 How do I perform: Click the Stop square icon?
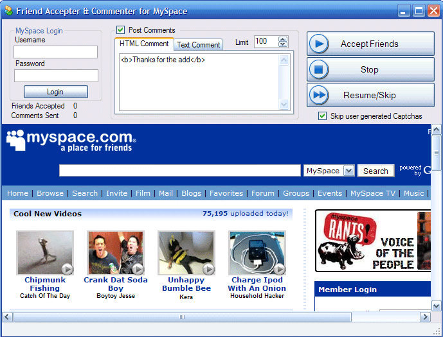pyautogui.click(x=319, y=69)
